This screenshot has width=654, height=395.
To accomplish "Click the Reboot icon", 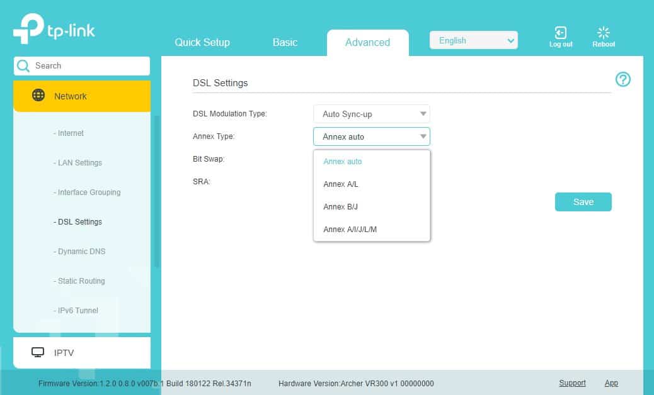I will click(x=604, y=33).
